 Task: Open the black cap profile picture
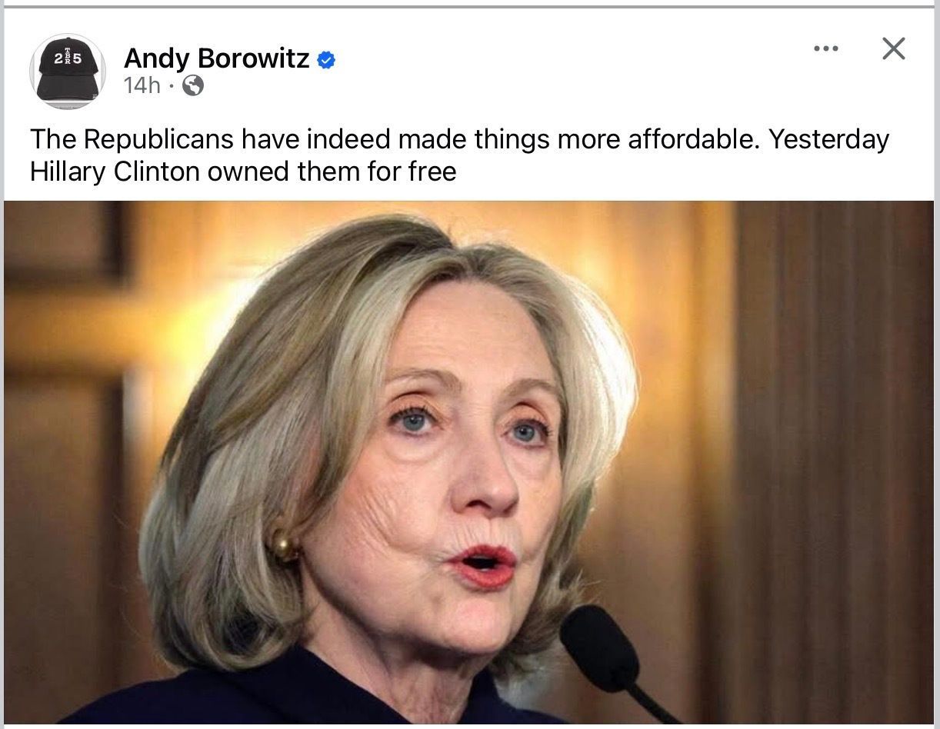[x=68, y=72]
